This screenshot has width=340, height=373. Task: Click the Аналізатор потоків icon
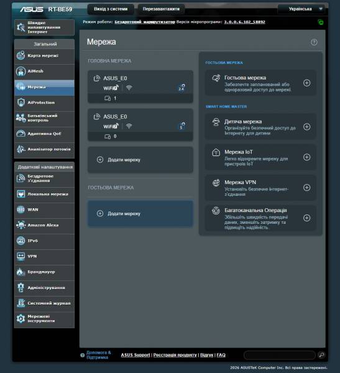21,149
